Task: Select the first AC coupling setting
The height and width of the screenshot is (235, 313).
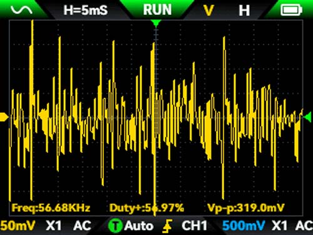Action: click(82, 226)
